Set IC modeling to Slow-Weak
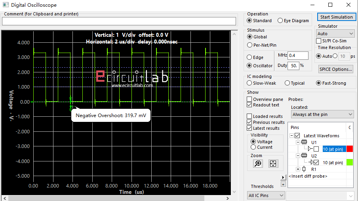Screen dimensions: 358x201 point(249,83)
